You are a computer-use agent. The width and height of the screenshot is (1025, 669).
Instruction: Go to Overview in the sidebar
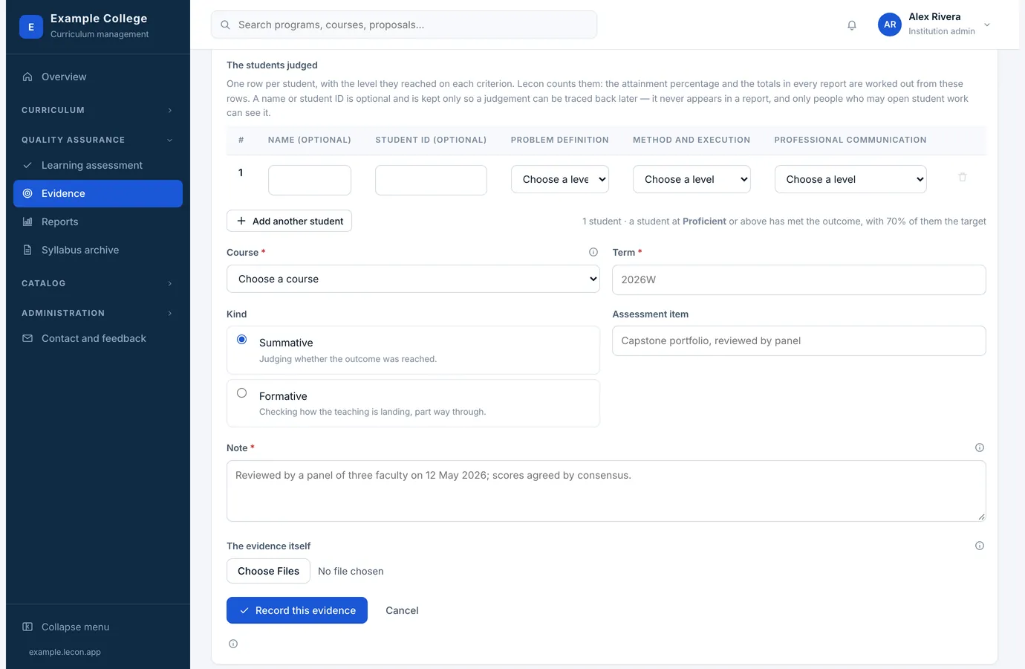tap(97, 77)
